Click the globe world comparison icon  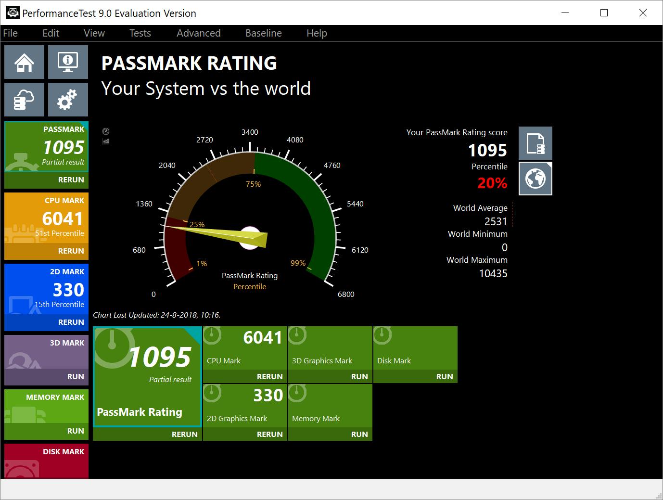[x=535, y=179]
